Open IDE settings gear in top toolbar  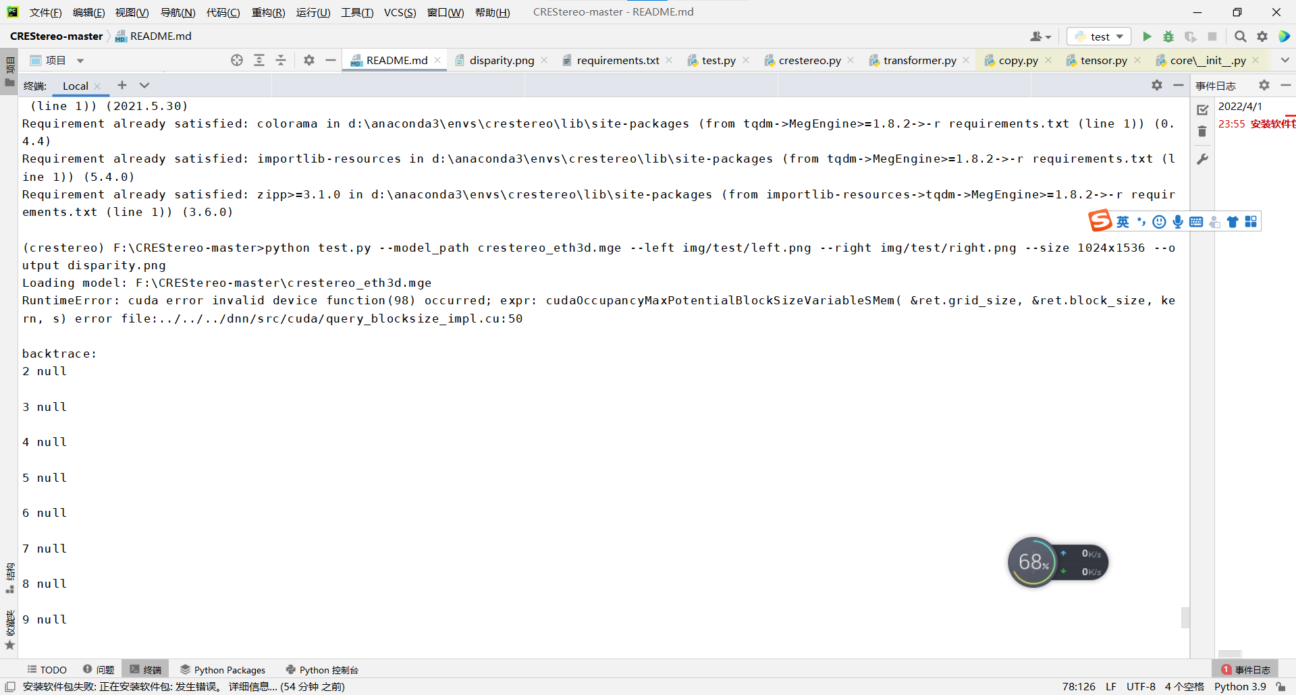(1262, 36)
